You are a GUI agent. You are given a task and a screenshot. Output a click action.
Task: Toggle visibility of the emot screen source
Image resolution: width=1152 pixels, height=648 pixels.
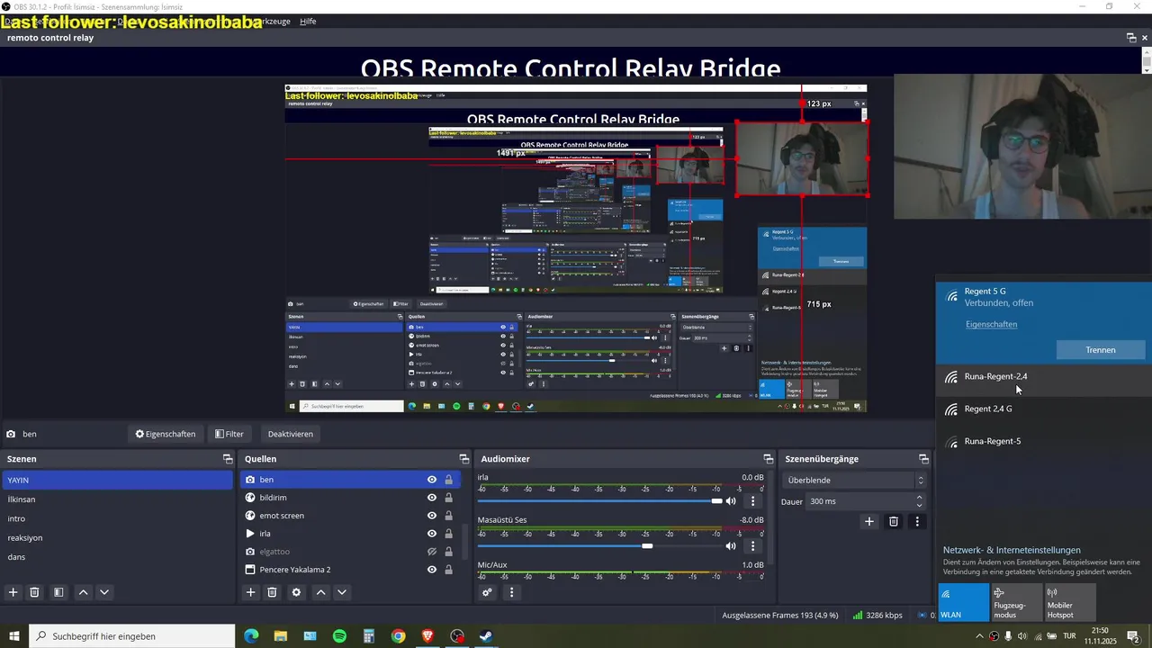click(432, 516)
